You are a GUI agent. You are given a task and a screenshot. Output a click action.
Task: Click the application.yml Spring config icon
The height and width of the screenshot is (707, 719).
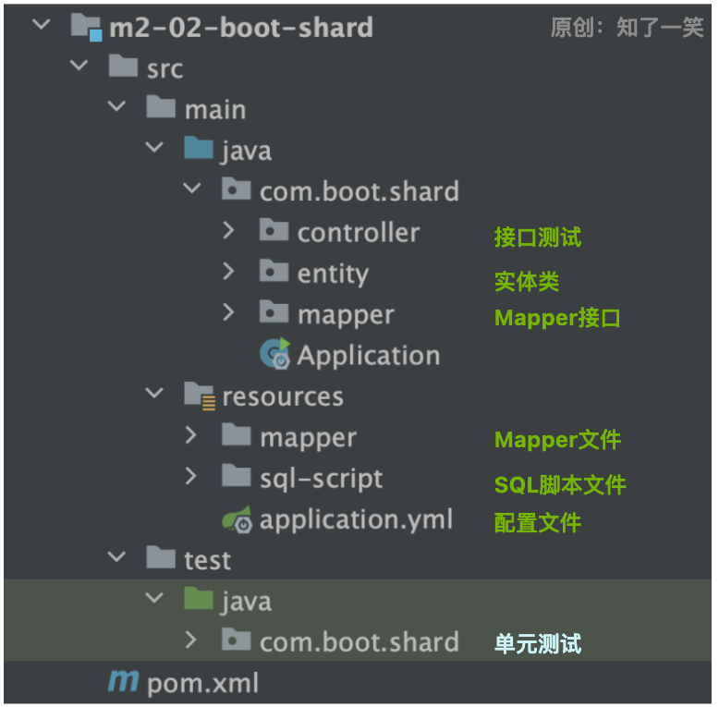tap(237, 520)
